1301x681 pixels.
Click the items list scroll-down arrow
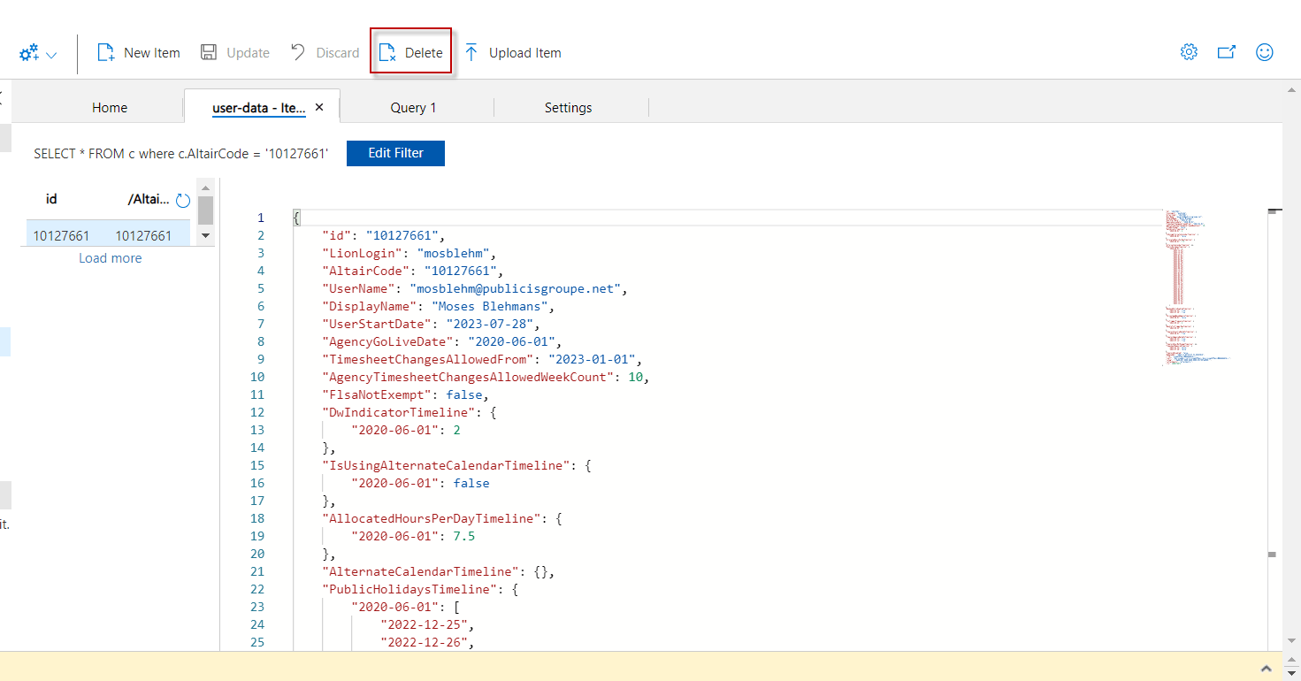[x=205, y=234]
